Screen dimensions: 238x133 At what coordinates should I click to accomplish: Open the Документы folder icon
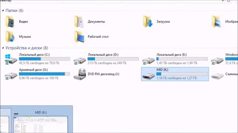click(x=79, y=21)
